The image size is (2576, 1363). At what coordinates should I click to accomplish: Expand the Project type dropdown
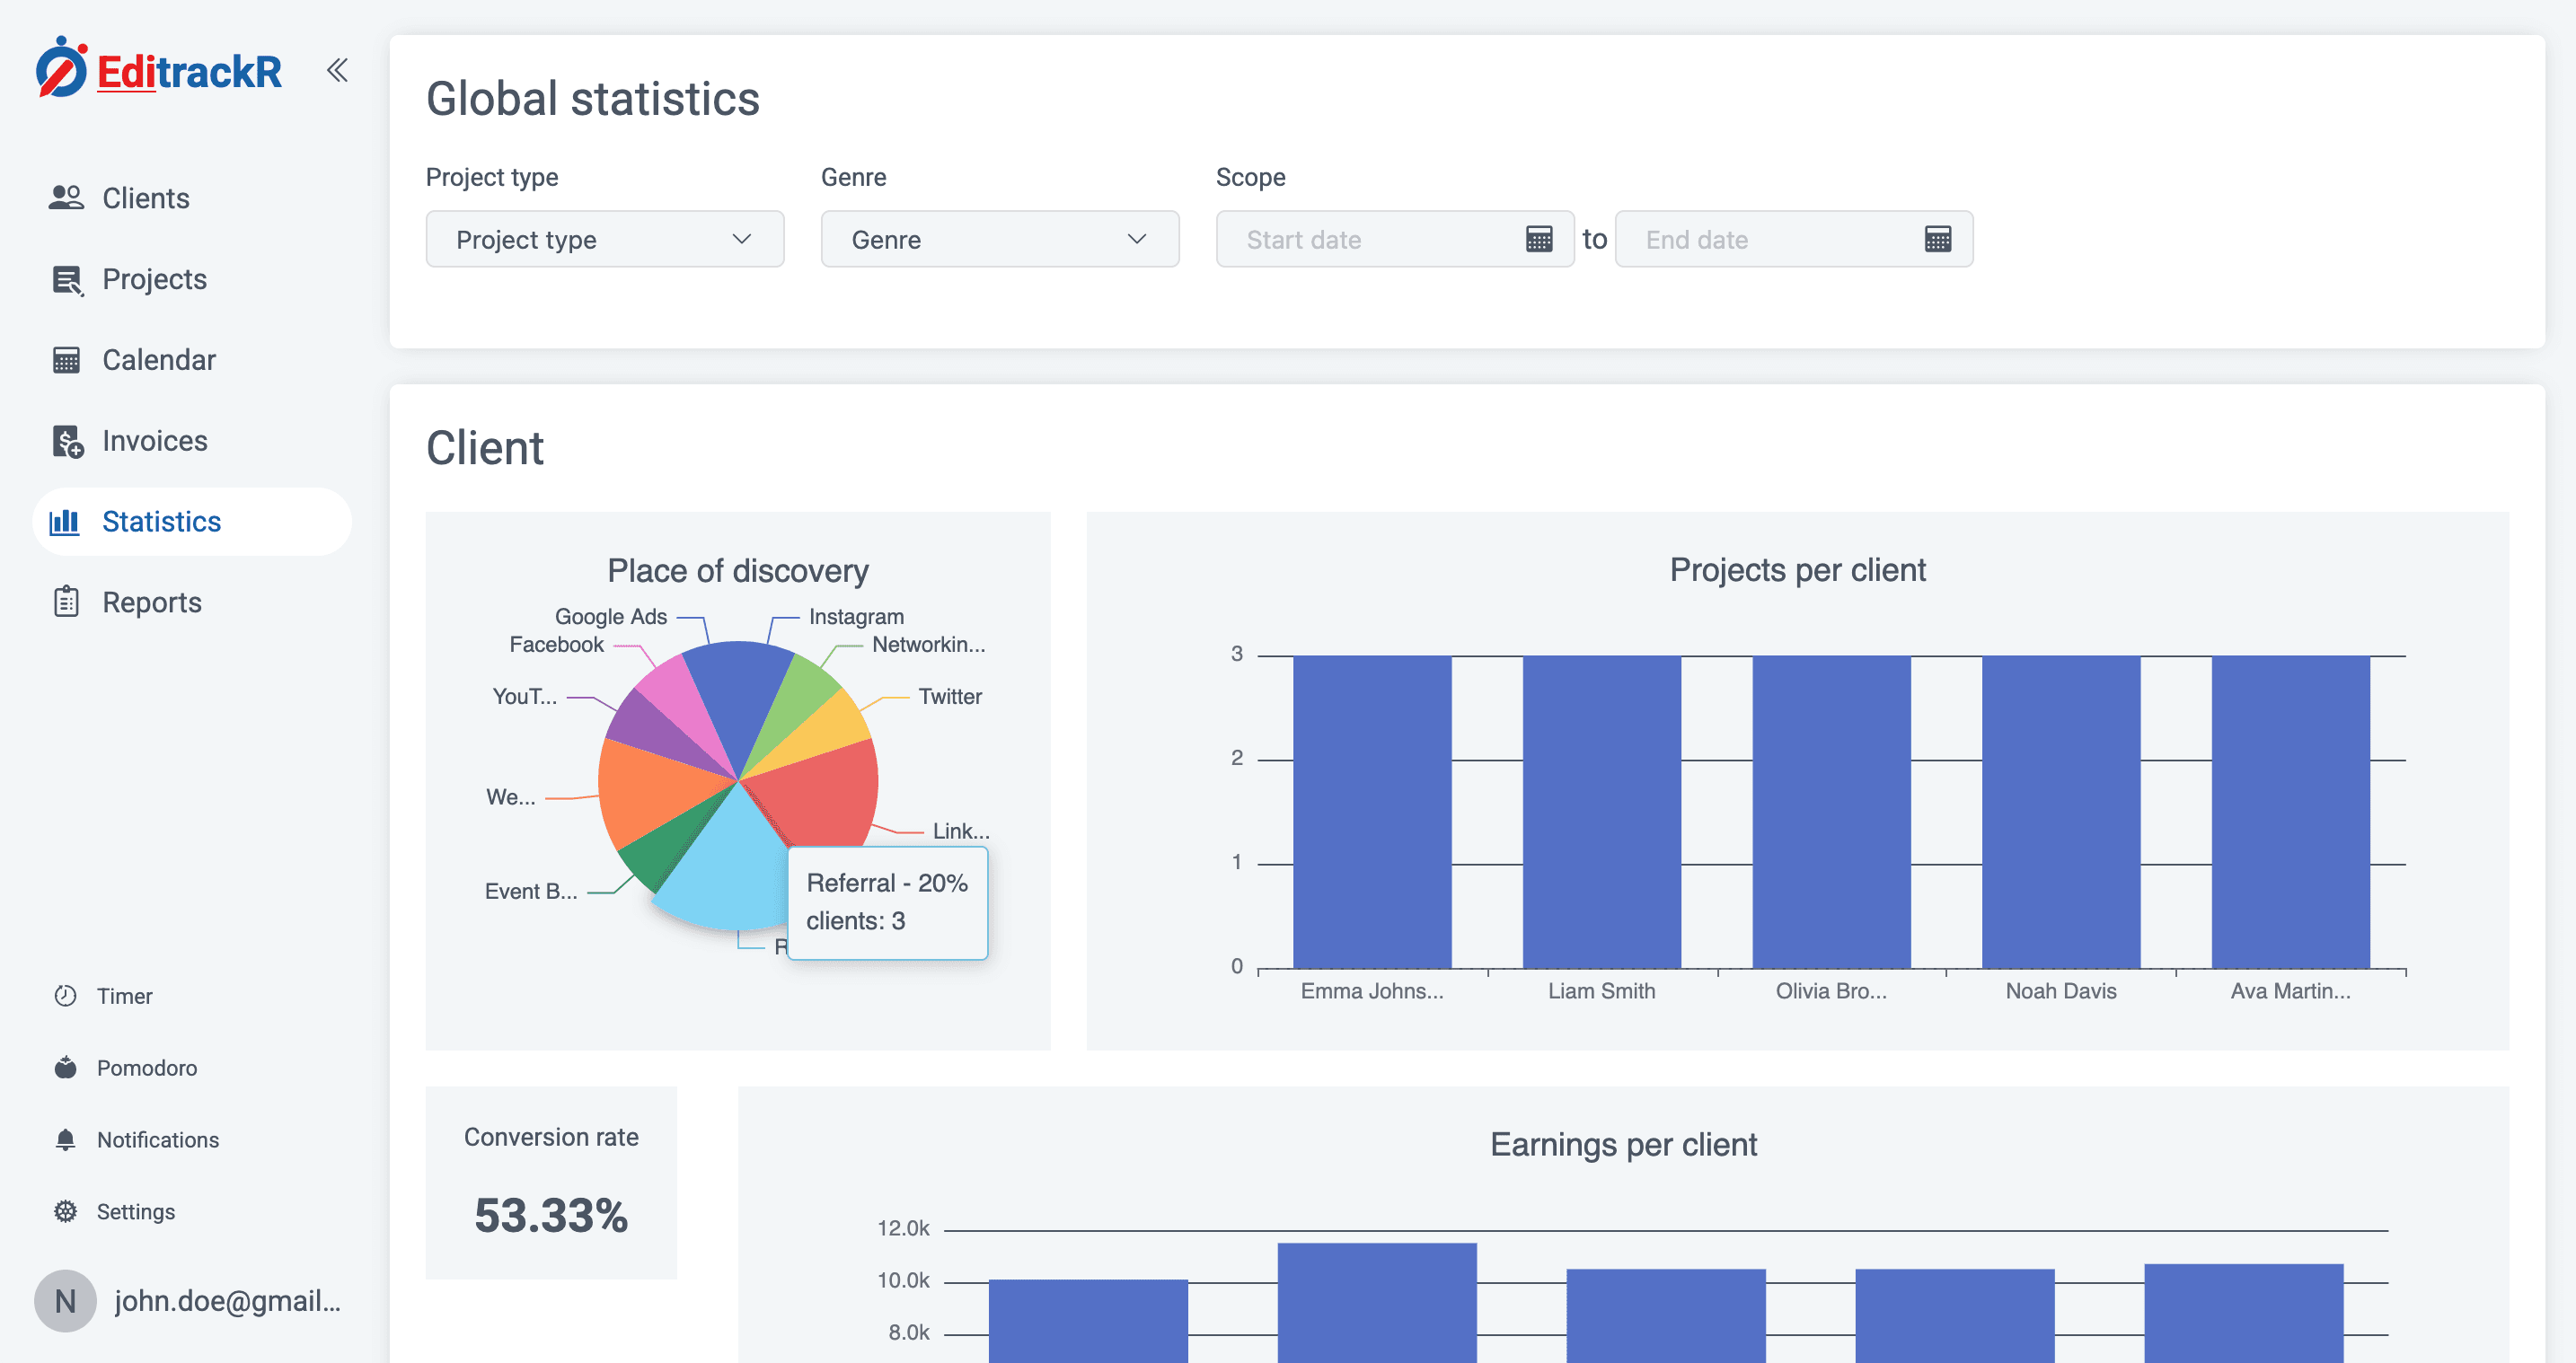604,239
